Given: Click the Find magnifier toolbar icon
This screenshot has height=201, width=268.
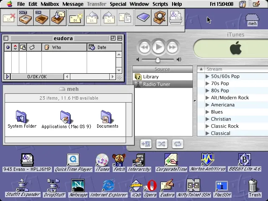Looking at the screenshot, I should pos(160,18).
